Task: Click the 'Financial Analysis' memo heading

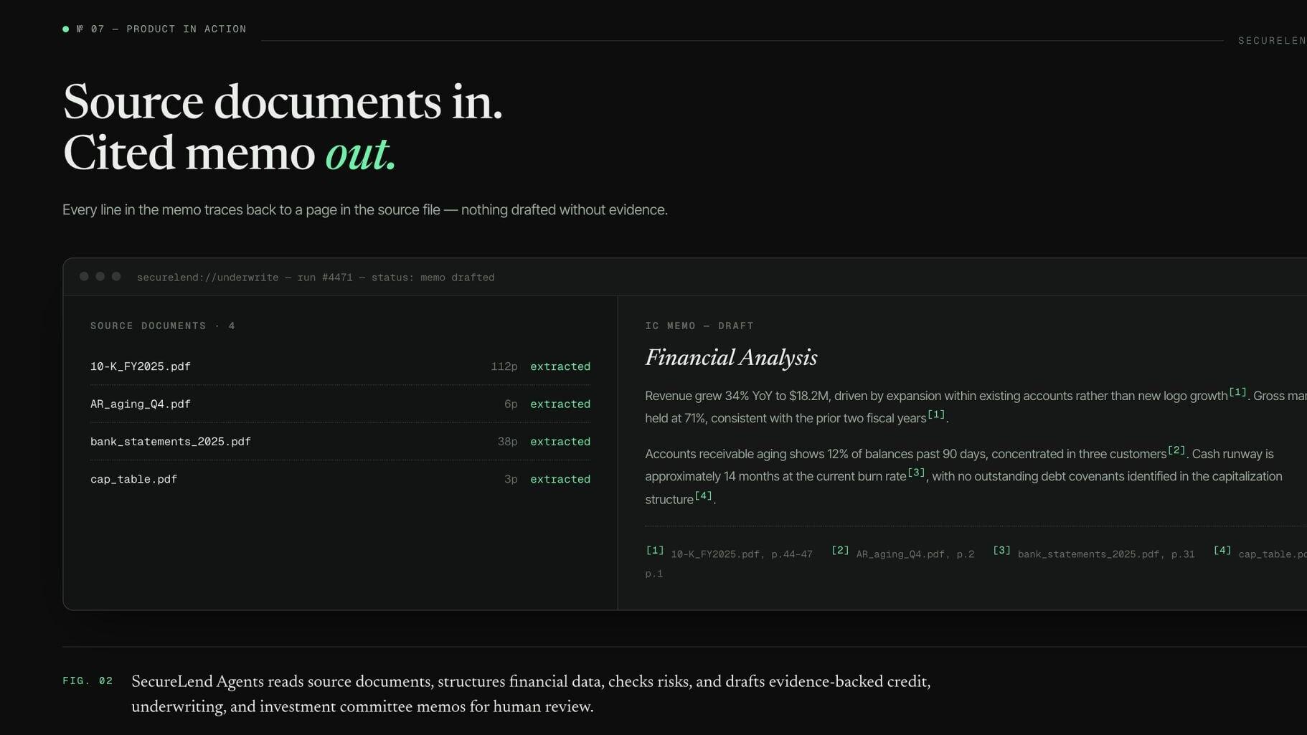Action: click(x=731, y=358)
